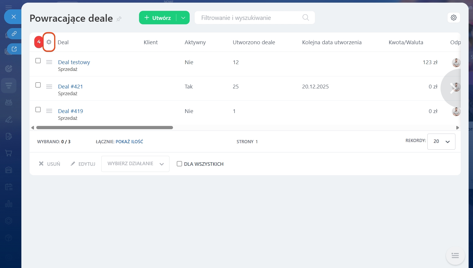Enable the DLA WSZYSTKICH checkbox
The height and width of the screenshot is (268, 473).
(x=179, y=164)
